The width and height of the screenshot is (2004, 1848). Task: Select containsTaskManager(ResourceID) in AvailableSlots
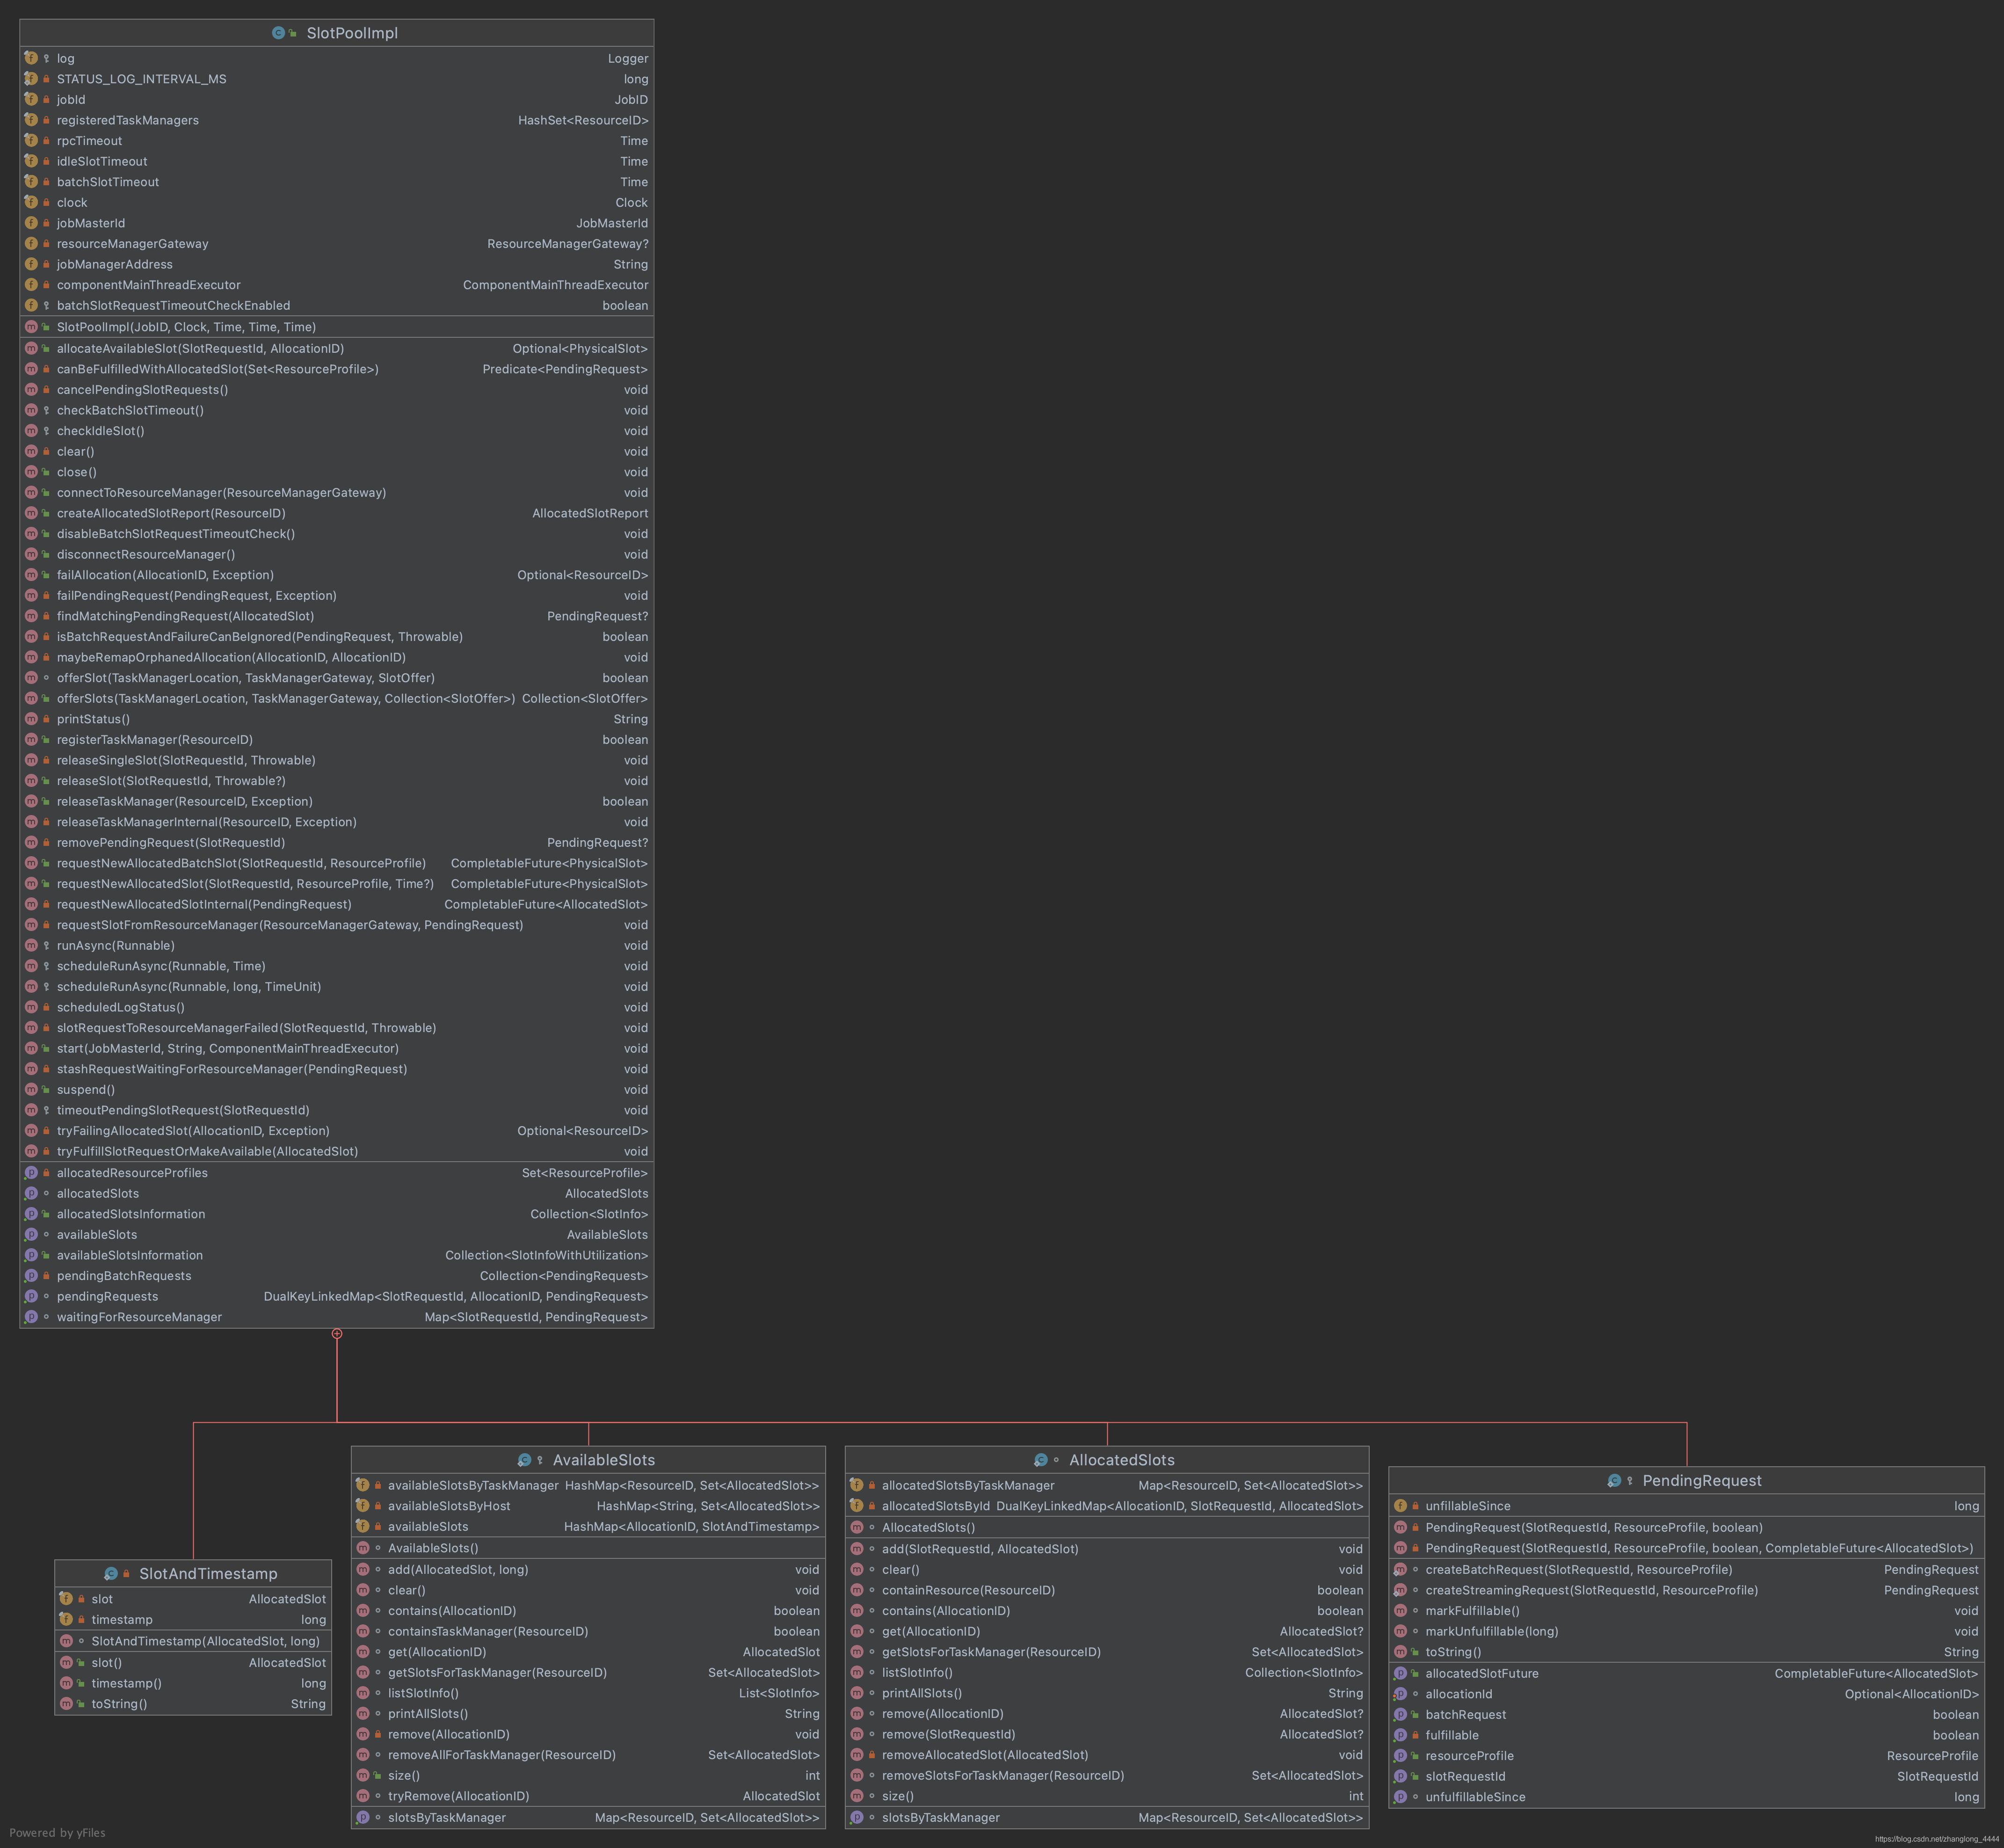click(588, 1631)
